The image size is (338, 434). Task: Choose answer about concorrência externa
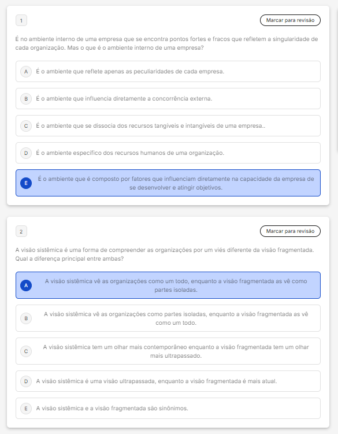pos(168,99)
